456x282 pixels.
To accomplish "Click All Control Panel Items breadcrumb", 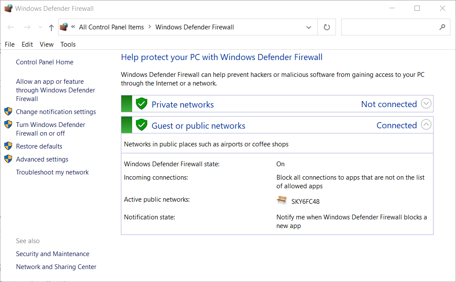I will (111, 27).
